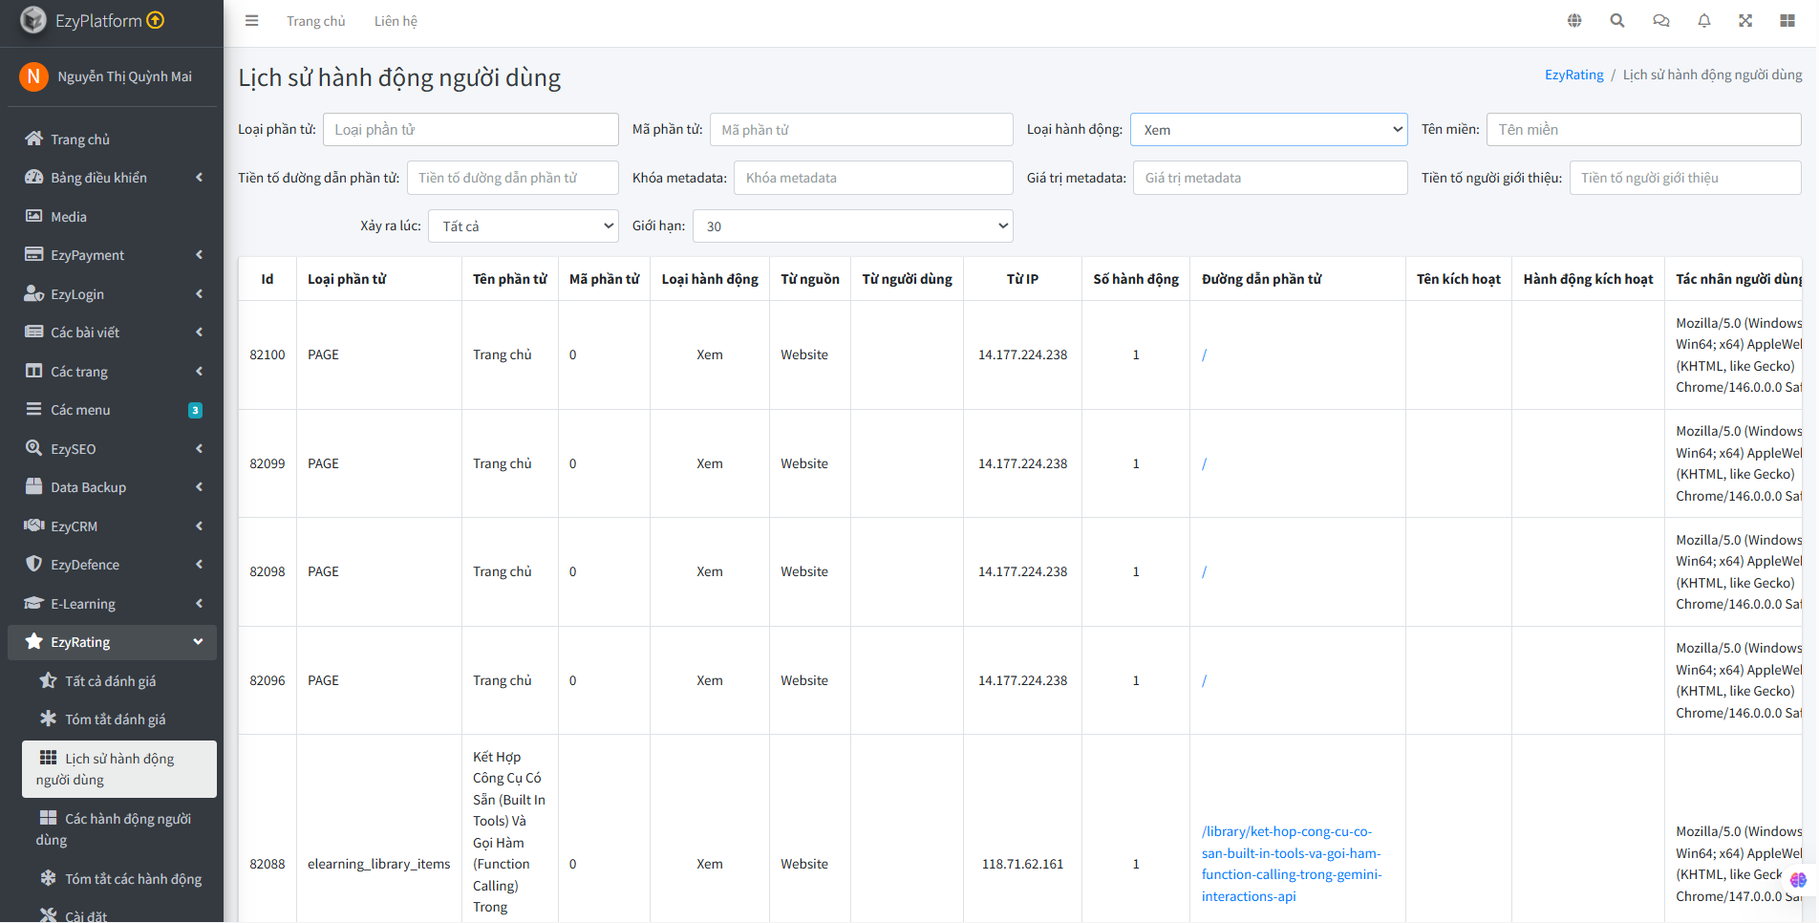This screenshot has width=1819, height=923.
Task: Open the search icon in top bar
Action: (1616, 20)
